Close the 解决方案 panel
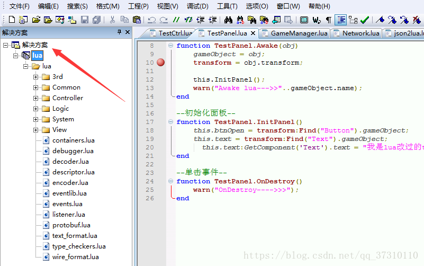 pyautogui.click(x=128, y=32)
